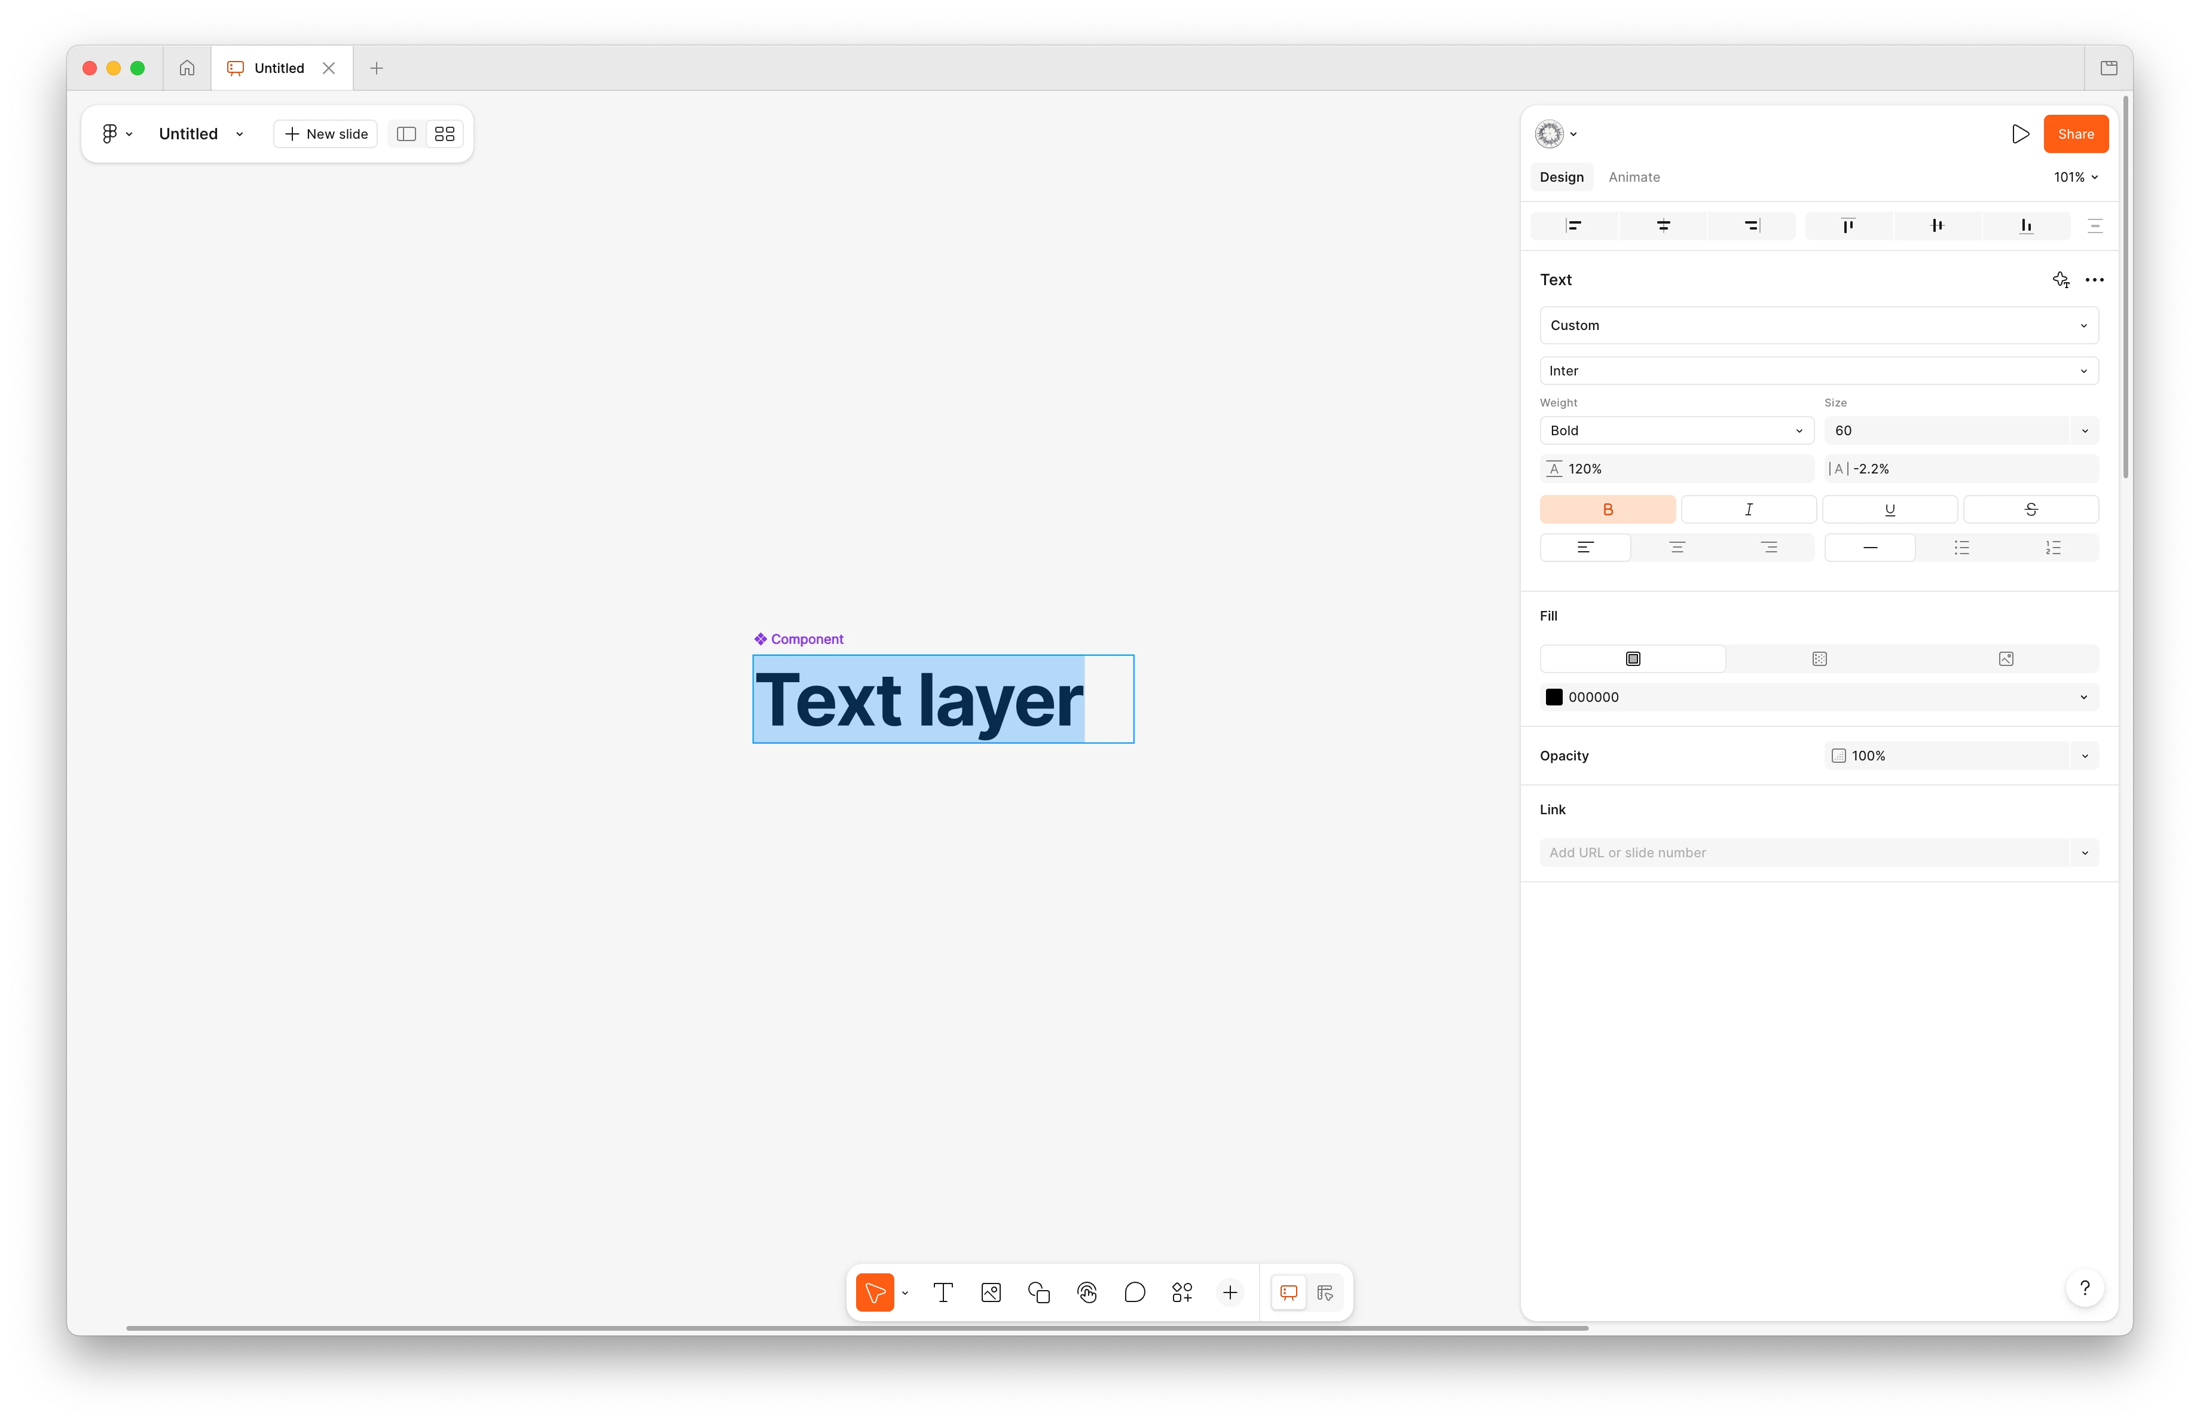
Task: Open the Bold weight dropdown
Action: [x=1676, y=430]
